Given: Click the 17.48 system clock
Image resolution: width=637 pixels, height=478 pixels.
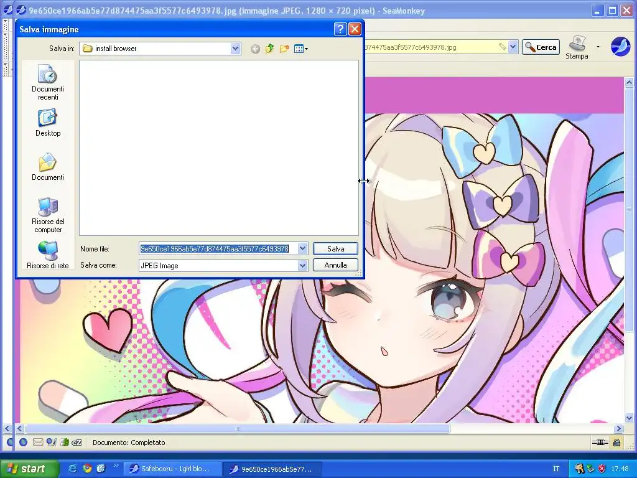Looking at the screenshot, I should (620, 469).
